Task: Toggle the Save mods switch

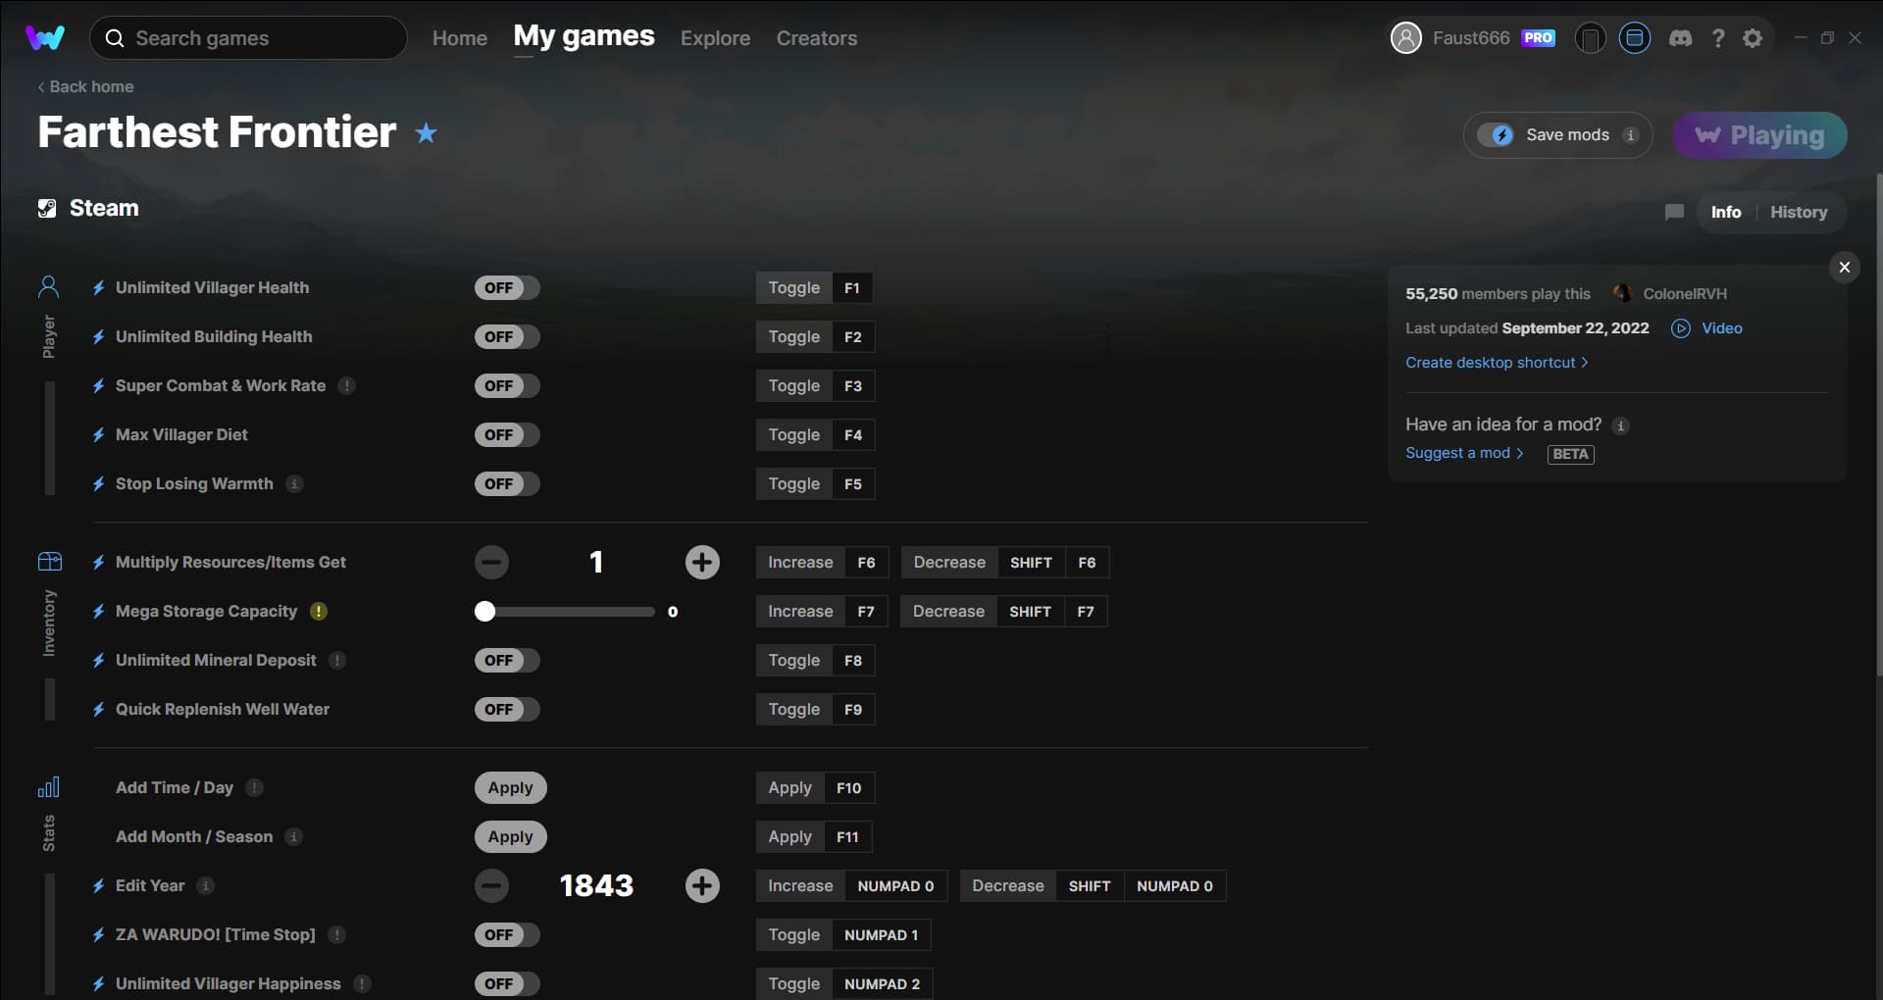Action: click(x=1500, y=134)
